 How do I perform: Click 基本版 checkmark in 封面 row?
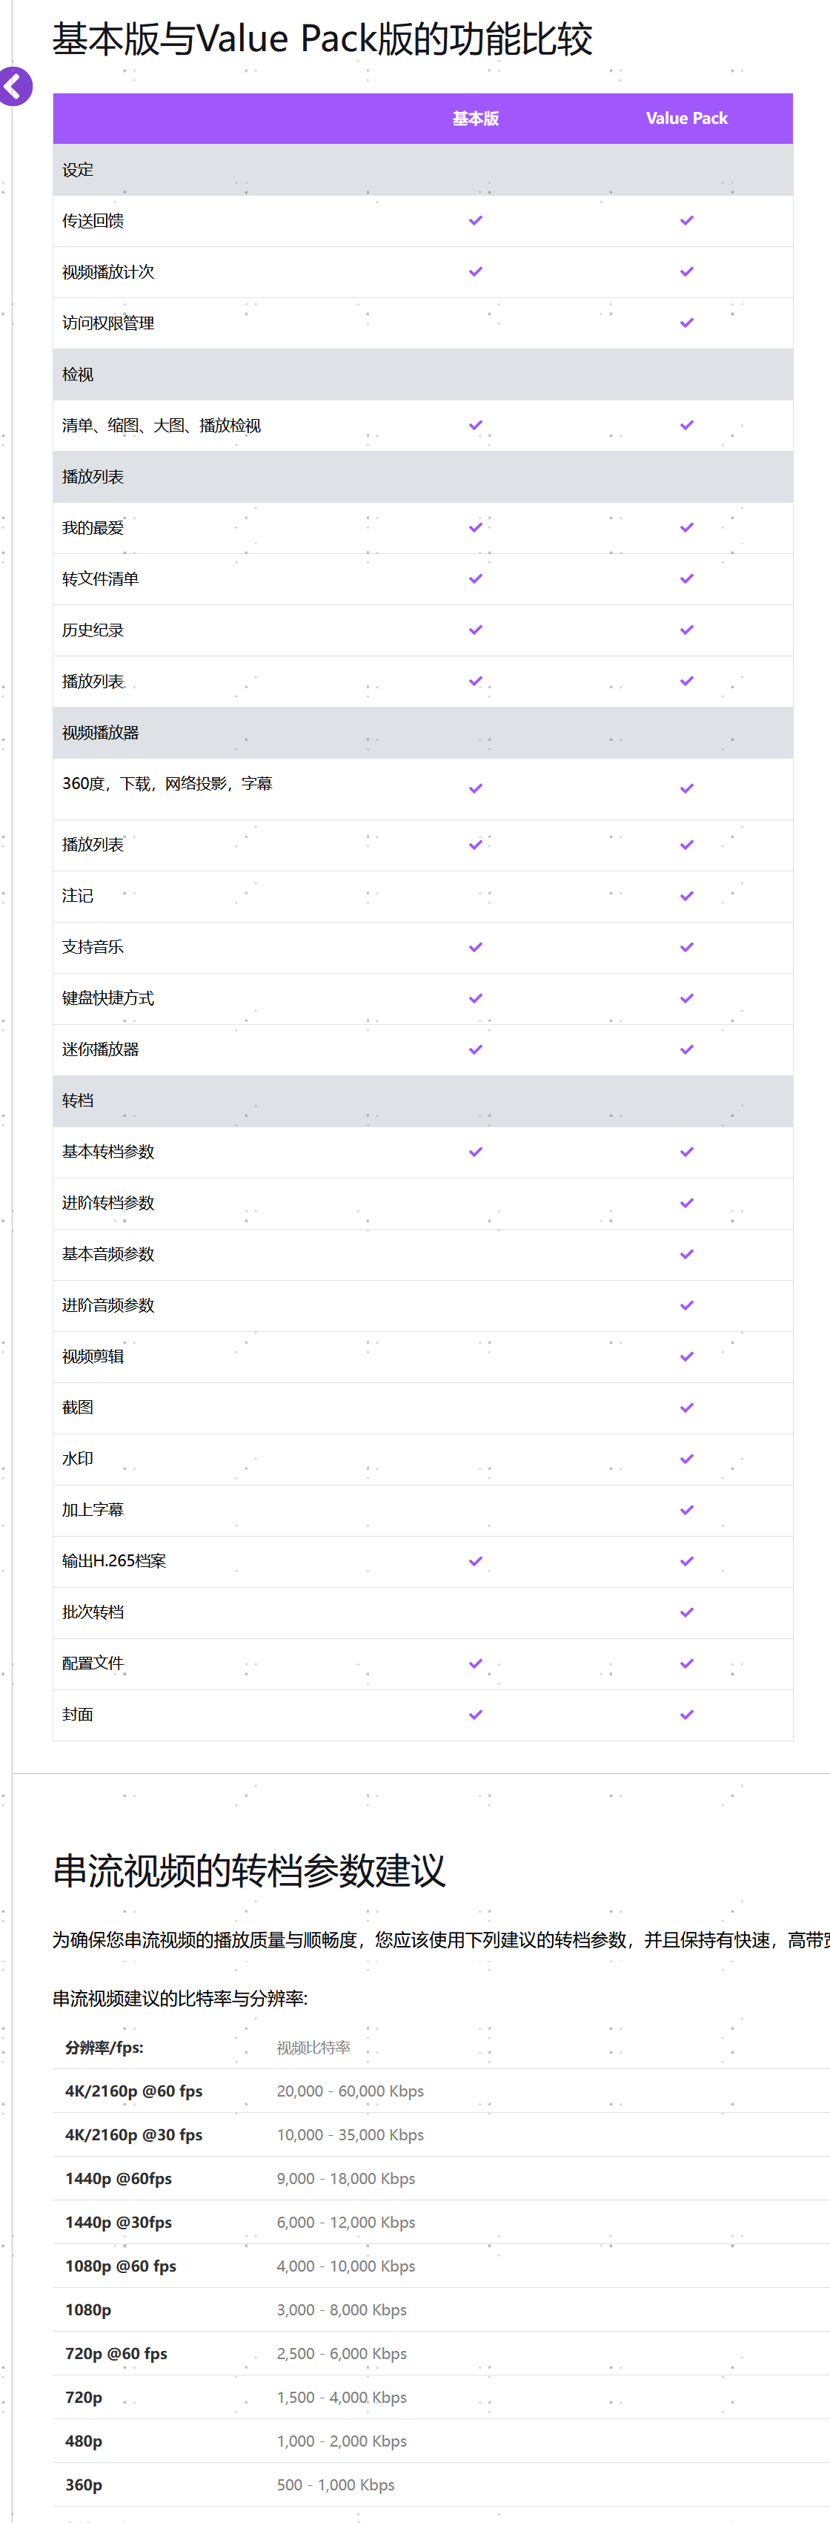point(476,1715)
